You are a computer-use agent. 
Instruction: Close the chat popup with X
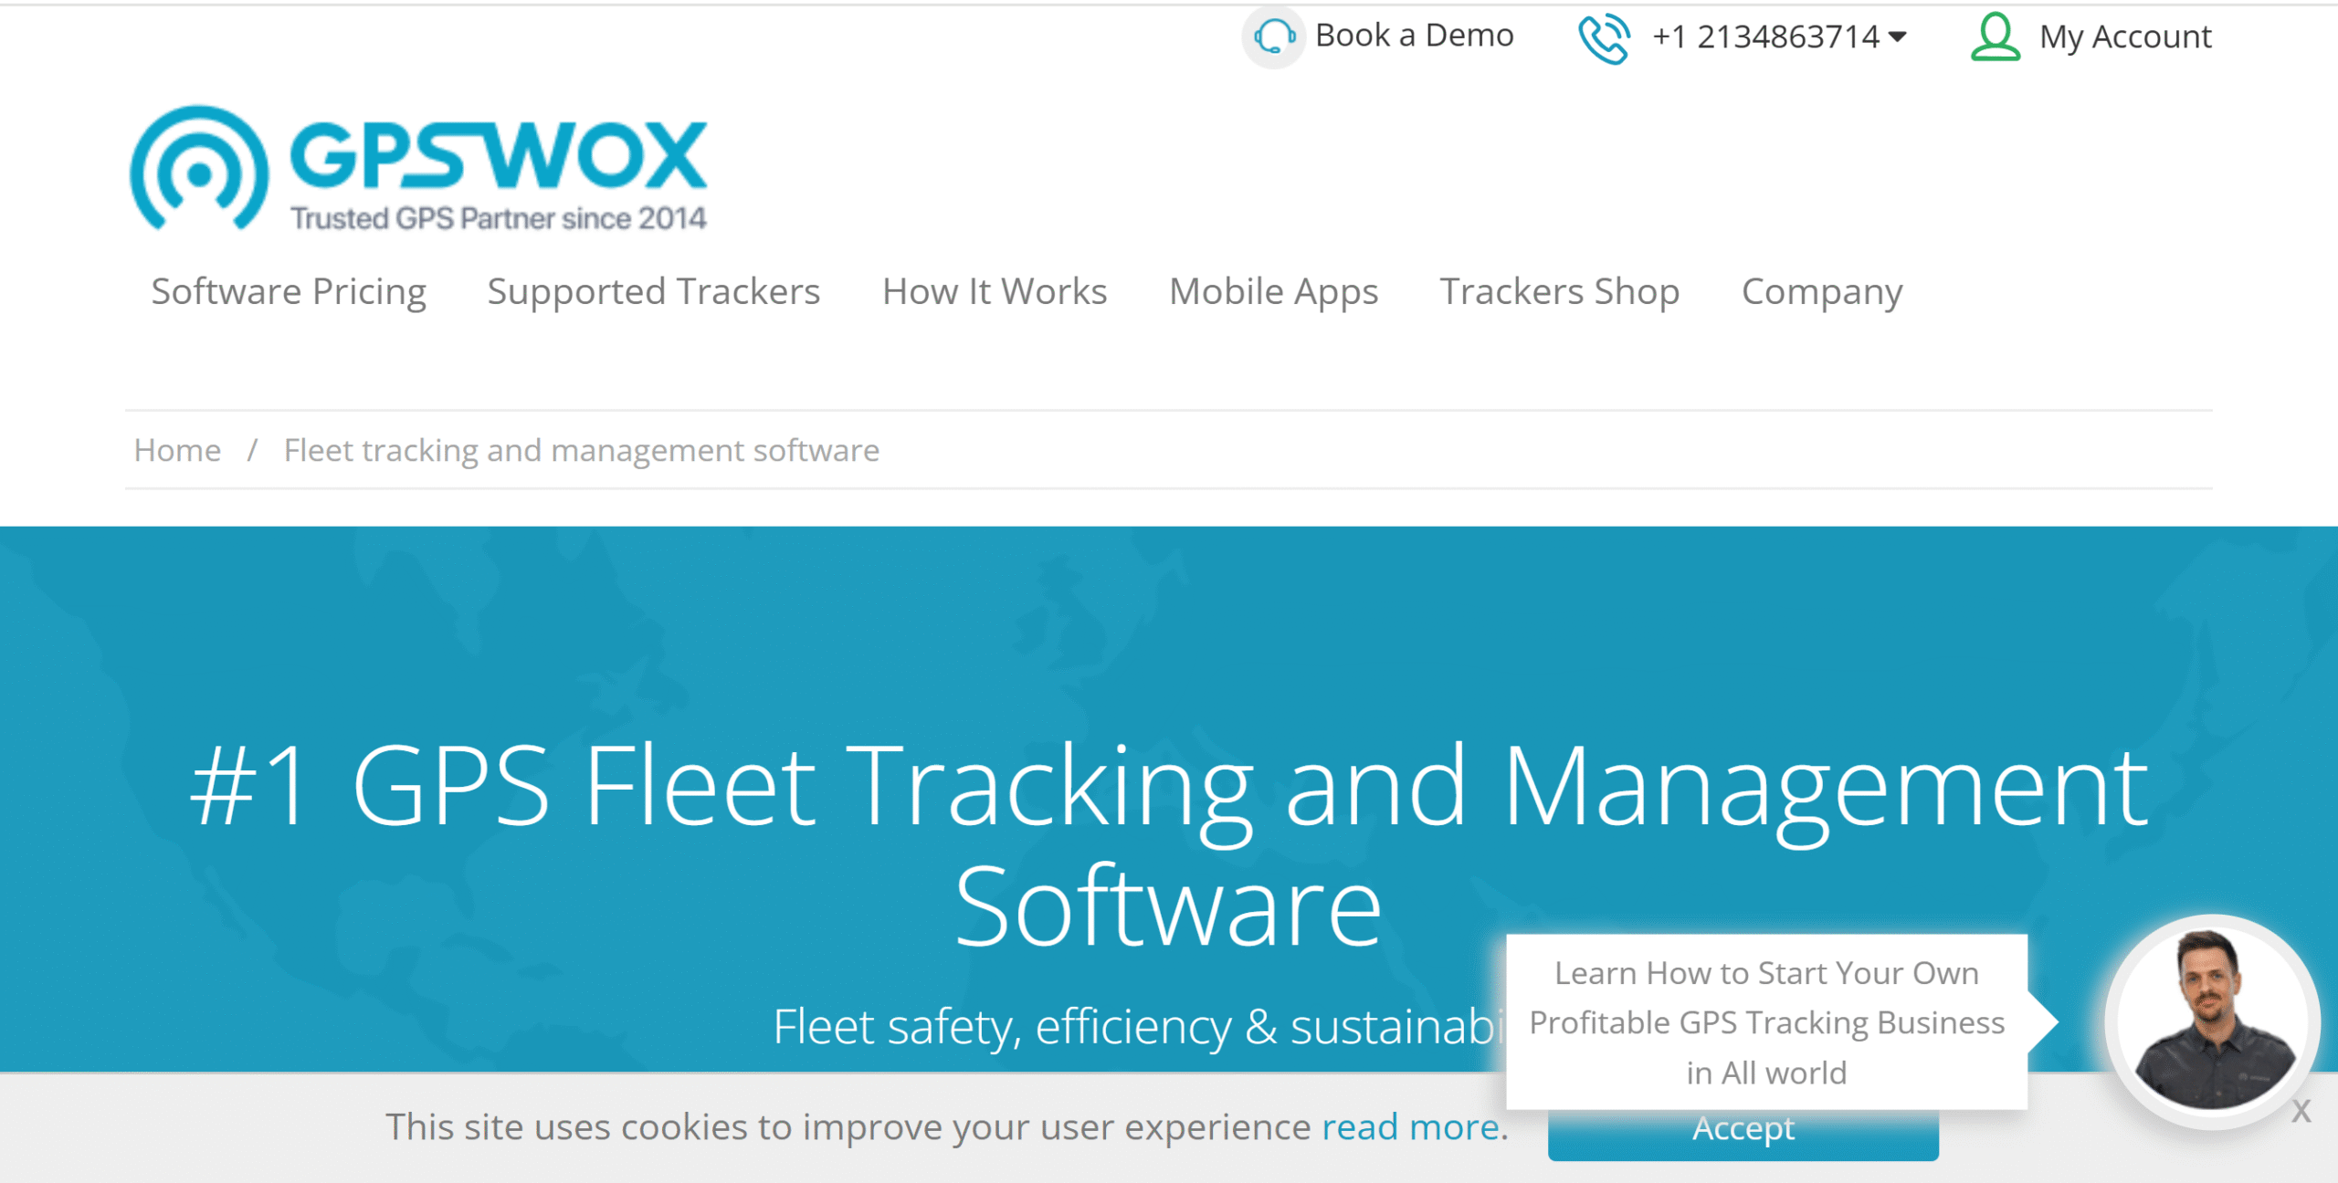[2301, 1111]
